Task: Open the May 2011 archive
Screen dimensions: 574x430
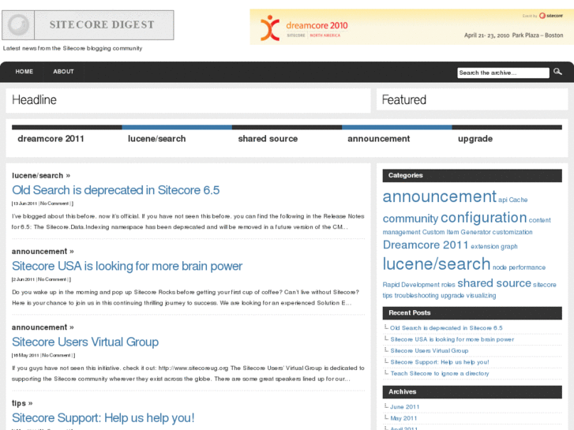Action: (x=403, y=418)
